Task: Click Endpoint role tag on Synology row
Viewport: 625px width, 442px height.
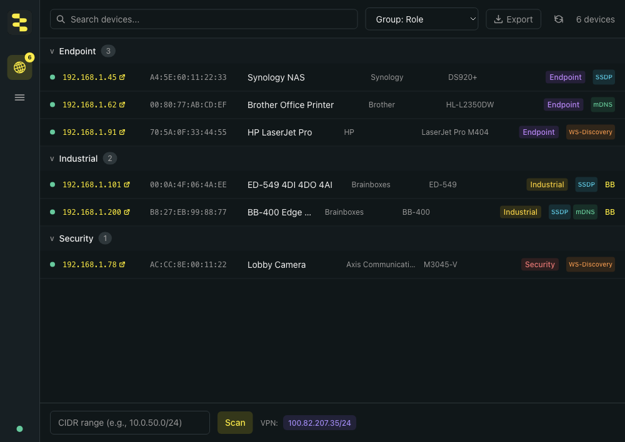Action: pos(565,77)
